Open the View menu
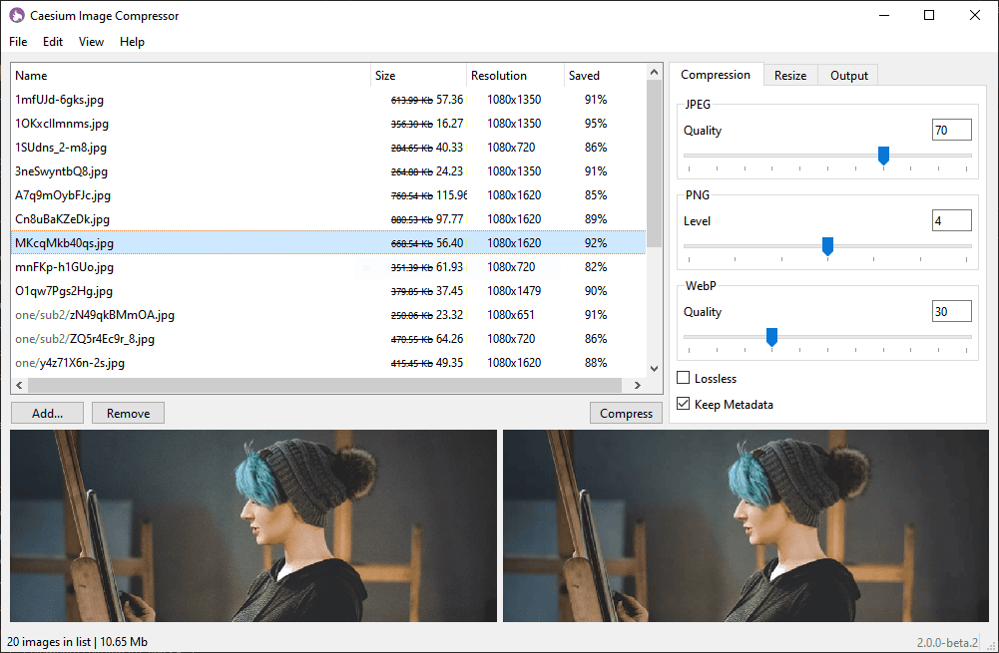 point(91,42)
